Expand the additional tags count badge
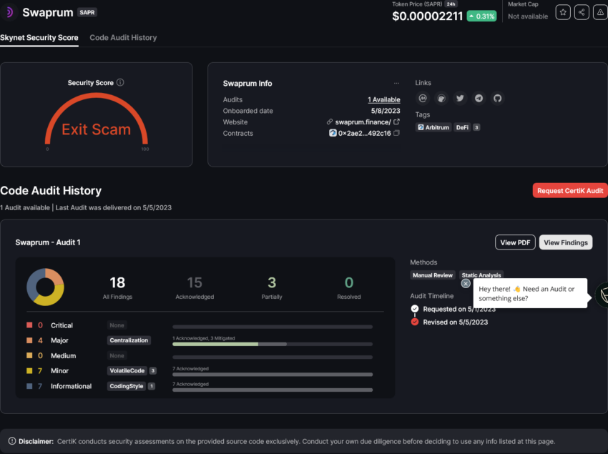Viewport: 608px width, 454px height. point(476,127)
